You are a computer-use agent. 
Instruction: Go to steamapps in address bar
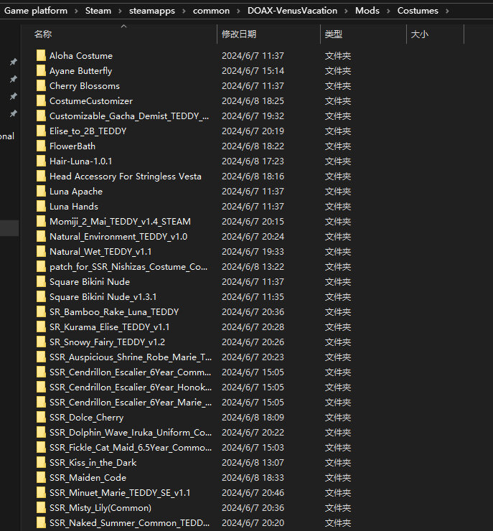pos(152,11)
